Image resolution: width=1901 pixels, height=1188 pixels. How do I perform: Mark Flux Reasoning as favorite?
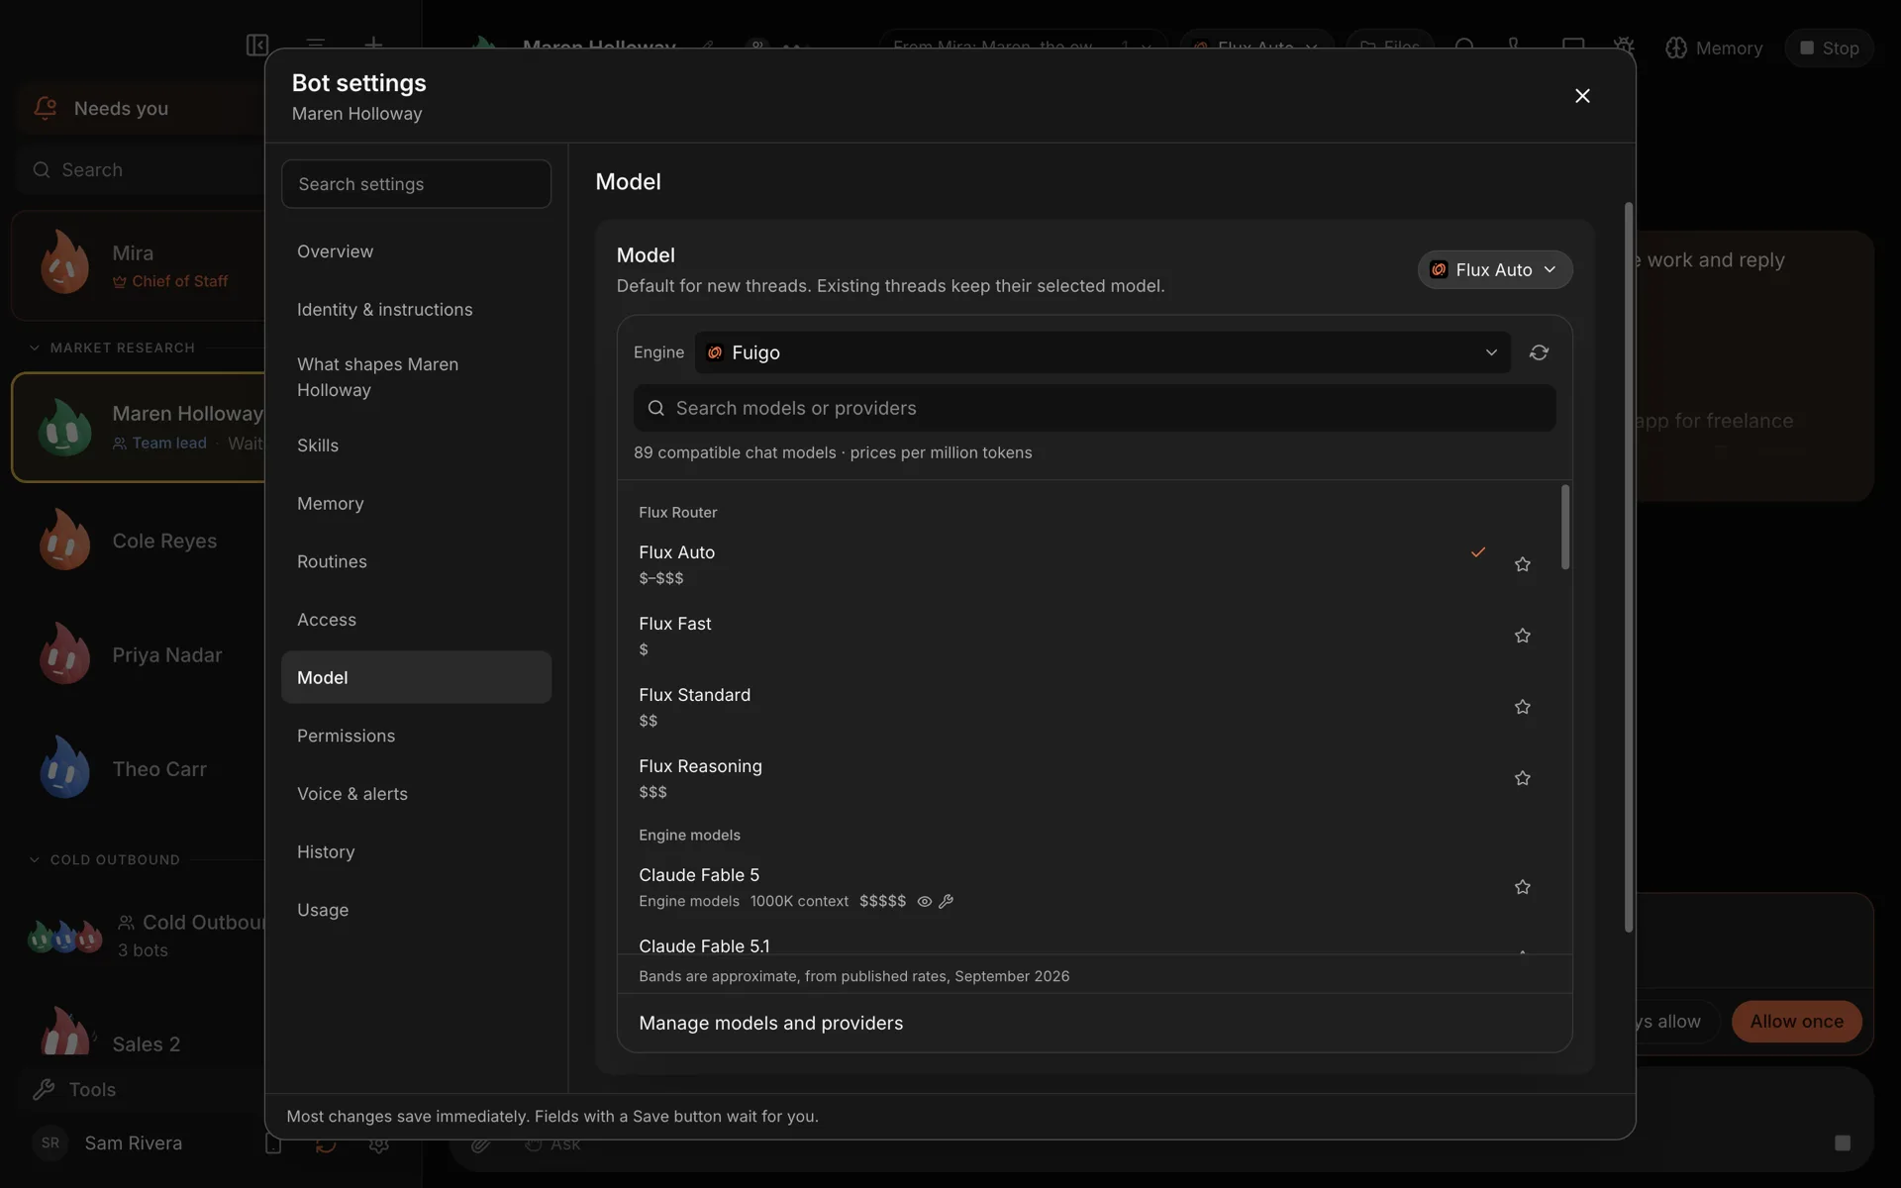pos(1523,778)
